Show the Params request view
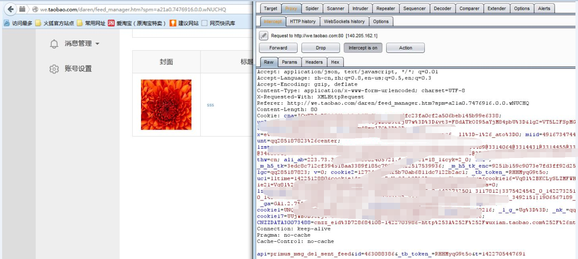The height and width of the screenshot is (259, 578). tap(290, 62)
